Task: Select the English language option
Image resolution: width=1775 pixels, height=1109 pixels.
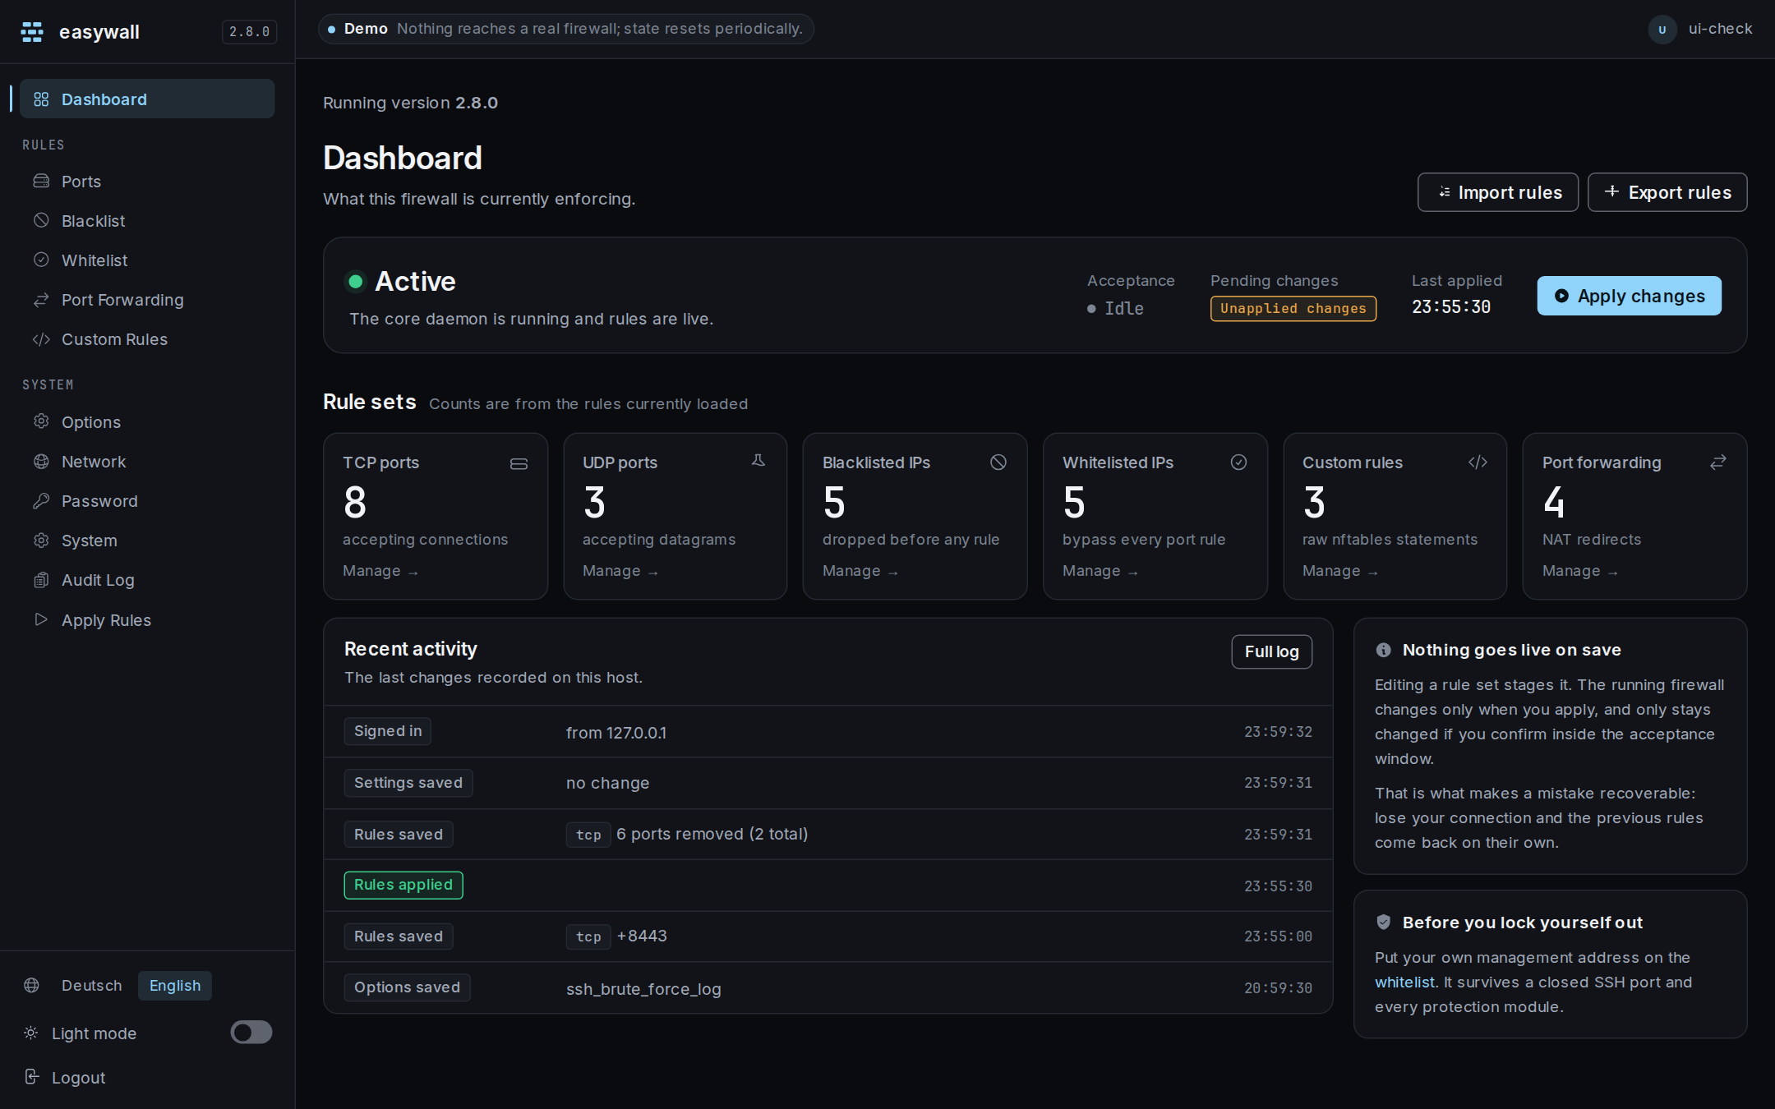Action: 175,985
